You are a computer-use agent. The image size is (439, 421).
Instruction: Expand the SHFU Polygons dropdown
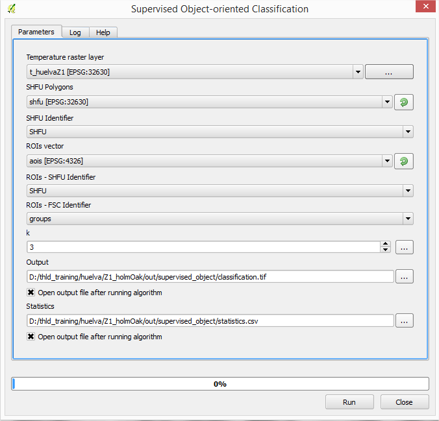click(387, 102)
